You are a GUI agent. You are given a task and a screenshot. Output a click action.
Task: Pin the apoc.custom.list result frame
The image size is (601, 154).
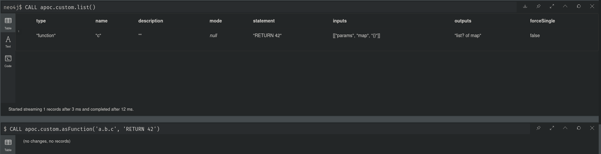539,6
